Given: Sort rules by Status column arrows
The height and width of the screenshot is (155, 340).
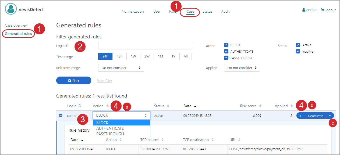Looking at the screenshot, I should (168, 106).
